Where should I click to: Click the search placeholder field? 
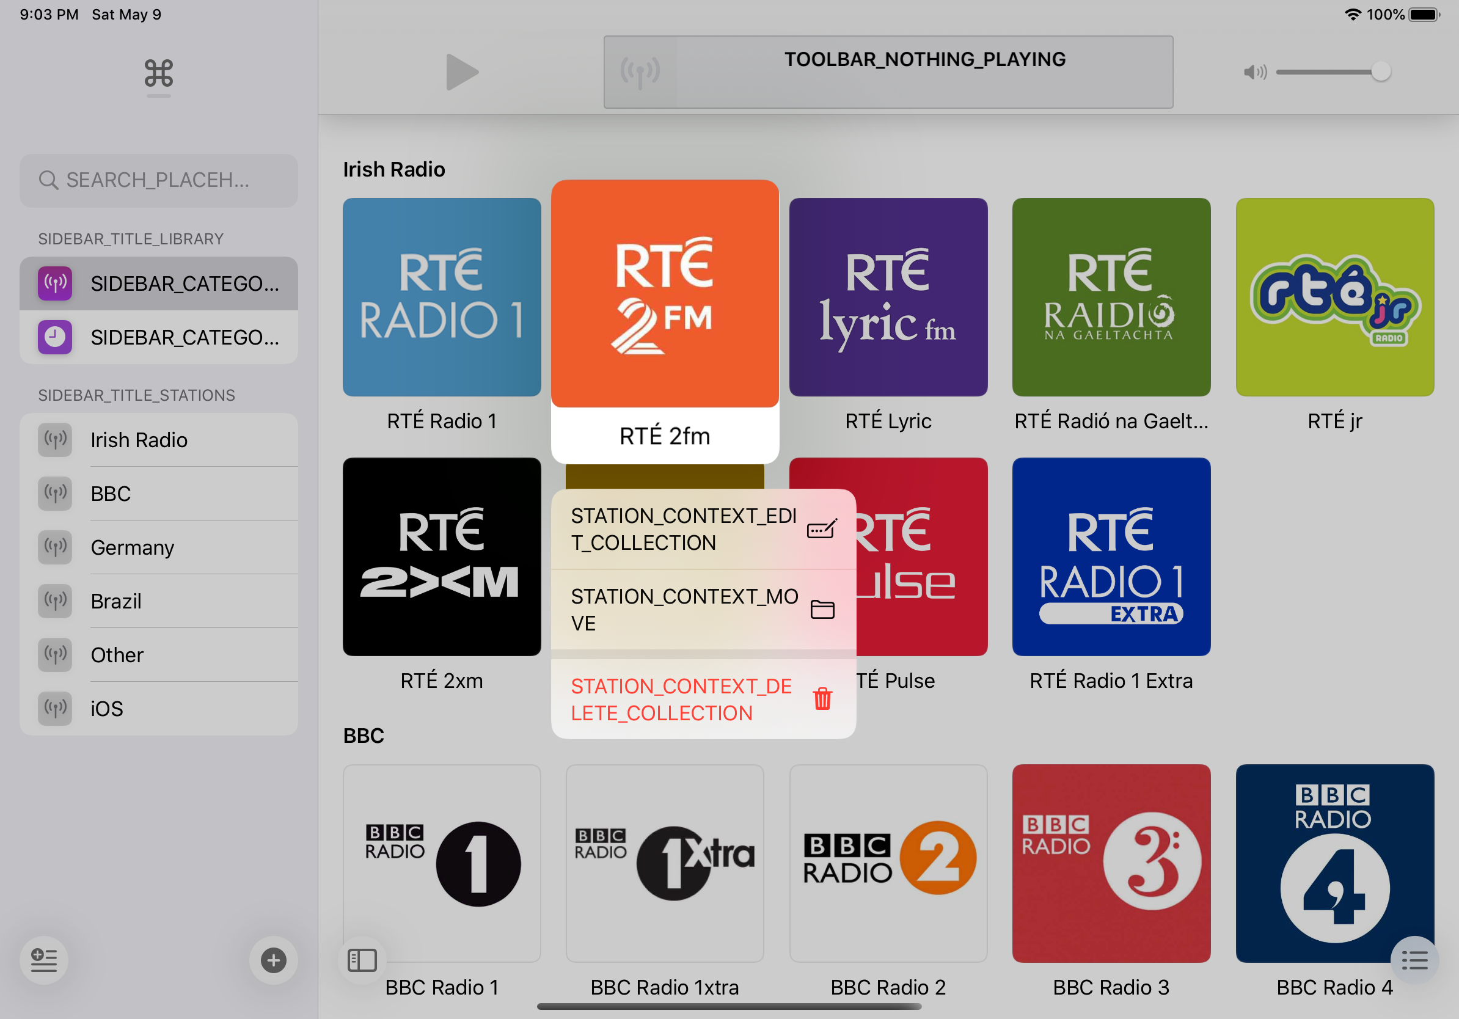click(158, 180)
